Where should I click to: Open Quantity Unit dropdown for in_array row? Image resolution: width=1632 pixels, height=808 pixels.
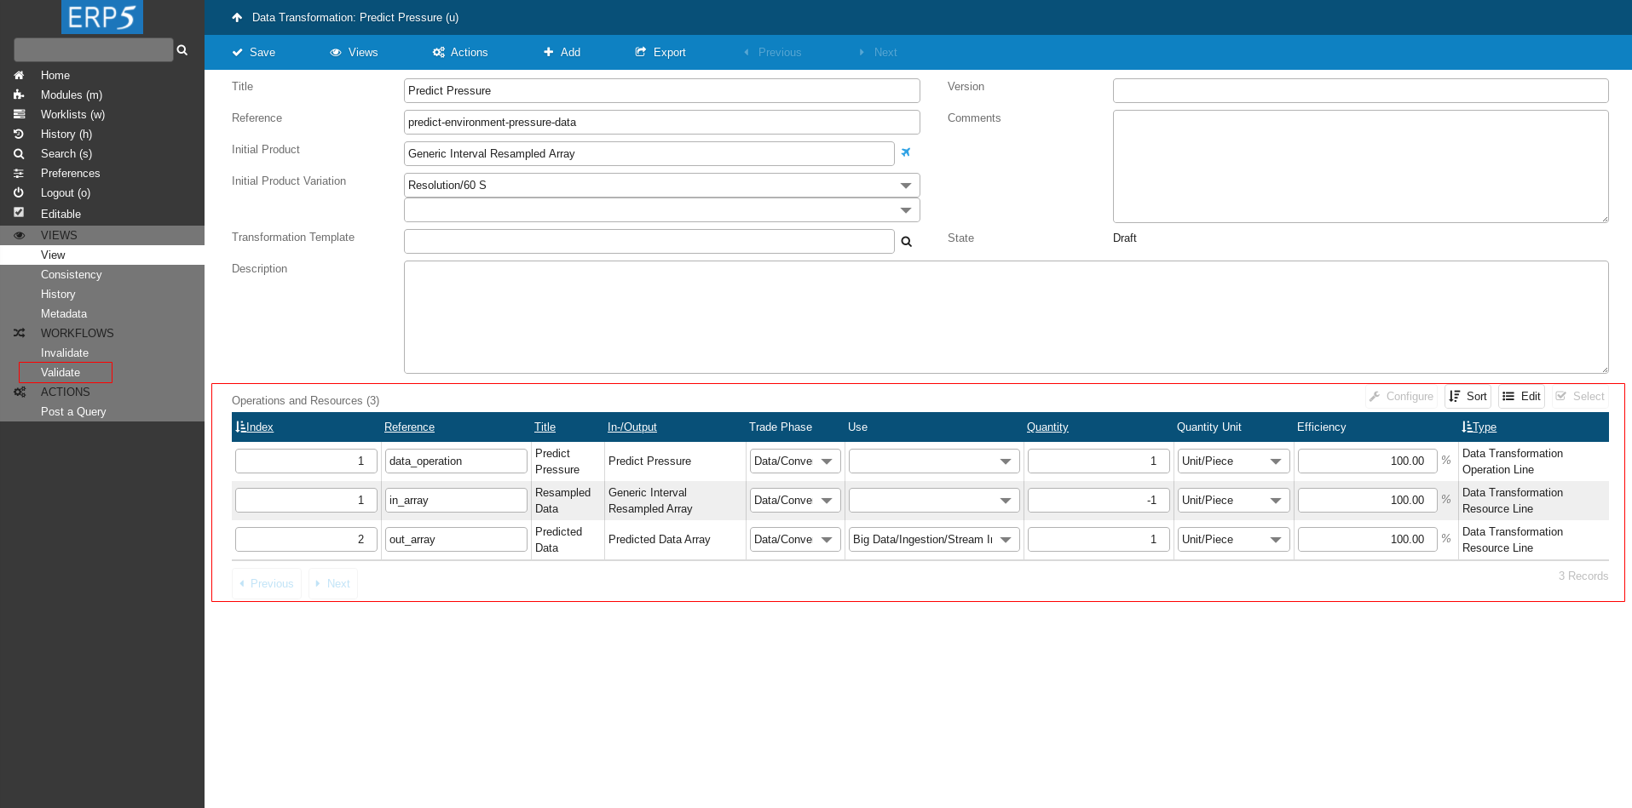coord(1234,500)
